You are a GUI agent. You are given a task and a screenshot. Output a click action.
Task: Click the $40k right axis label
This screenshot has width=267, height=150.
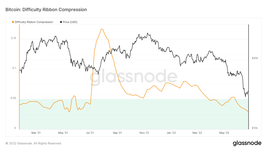[x=255, y=58]
